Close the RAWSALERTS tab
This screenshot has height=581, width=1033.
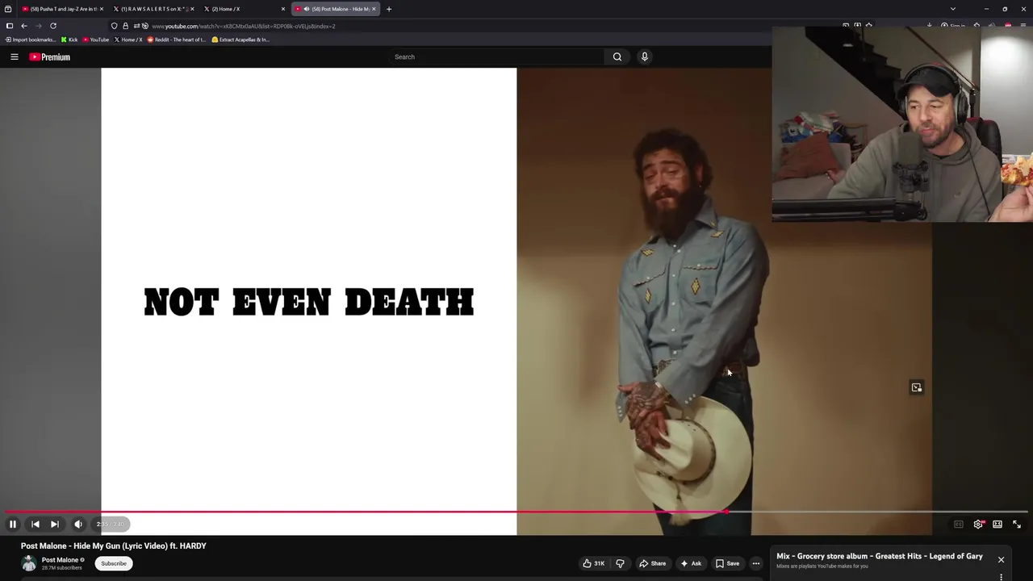click(192, 9)
